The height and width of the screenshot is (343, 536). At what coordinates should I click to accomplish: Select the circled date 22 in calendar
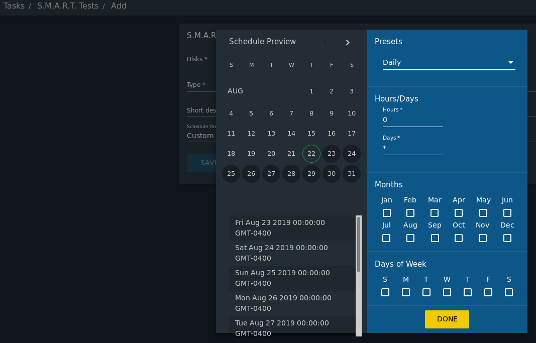pyautogui.click(x=311, y=153)
